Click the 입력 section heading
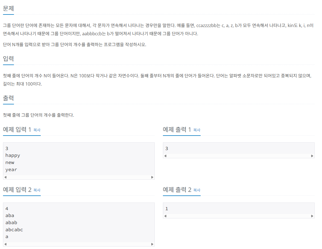The height and width of the screenshot is (249, 322). [8, 59]
